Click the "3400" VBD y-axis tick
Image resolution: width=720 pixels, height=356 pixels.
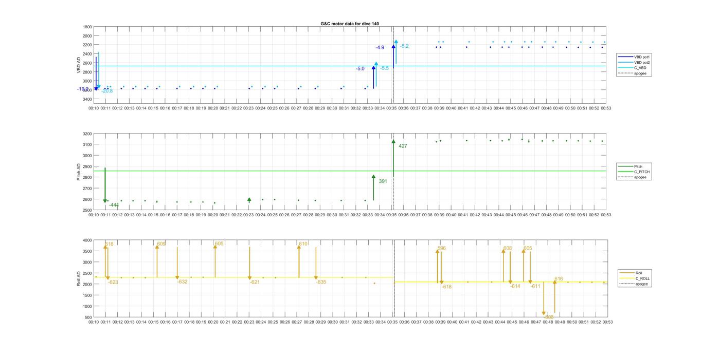tap(87, 99)
